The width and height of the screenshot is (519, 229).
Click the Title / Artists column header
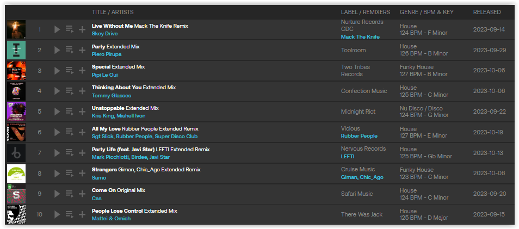[x=113, y=12]
